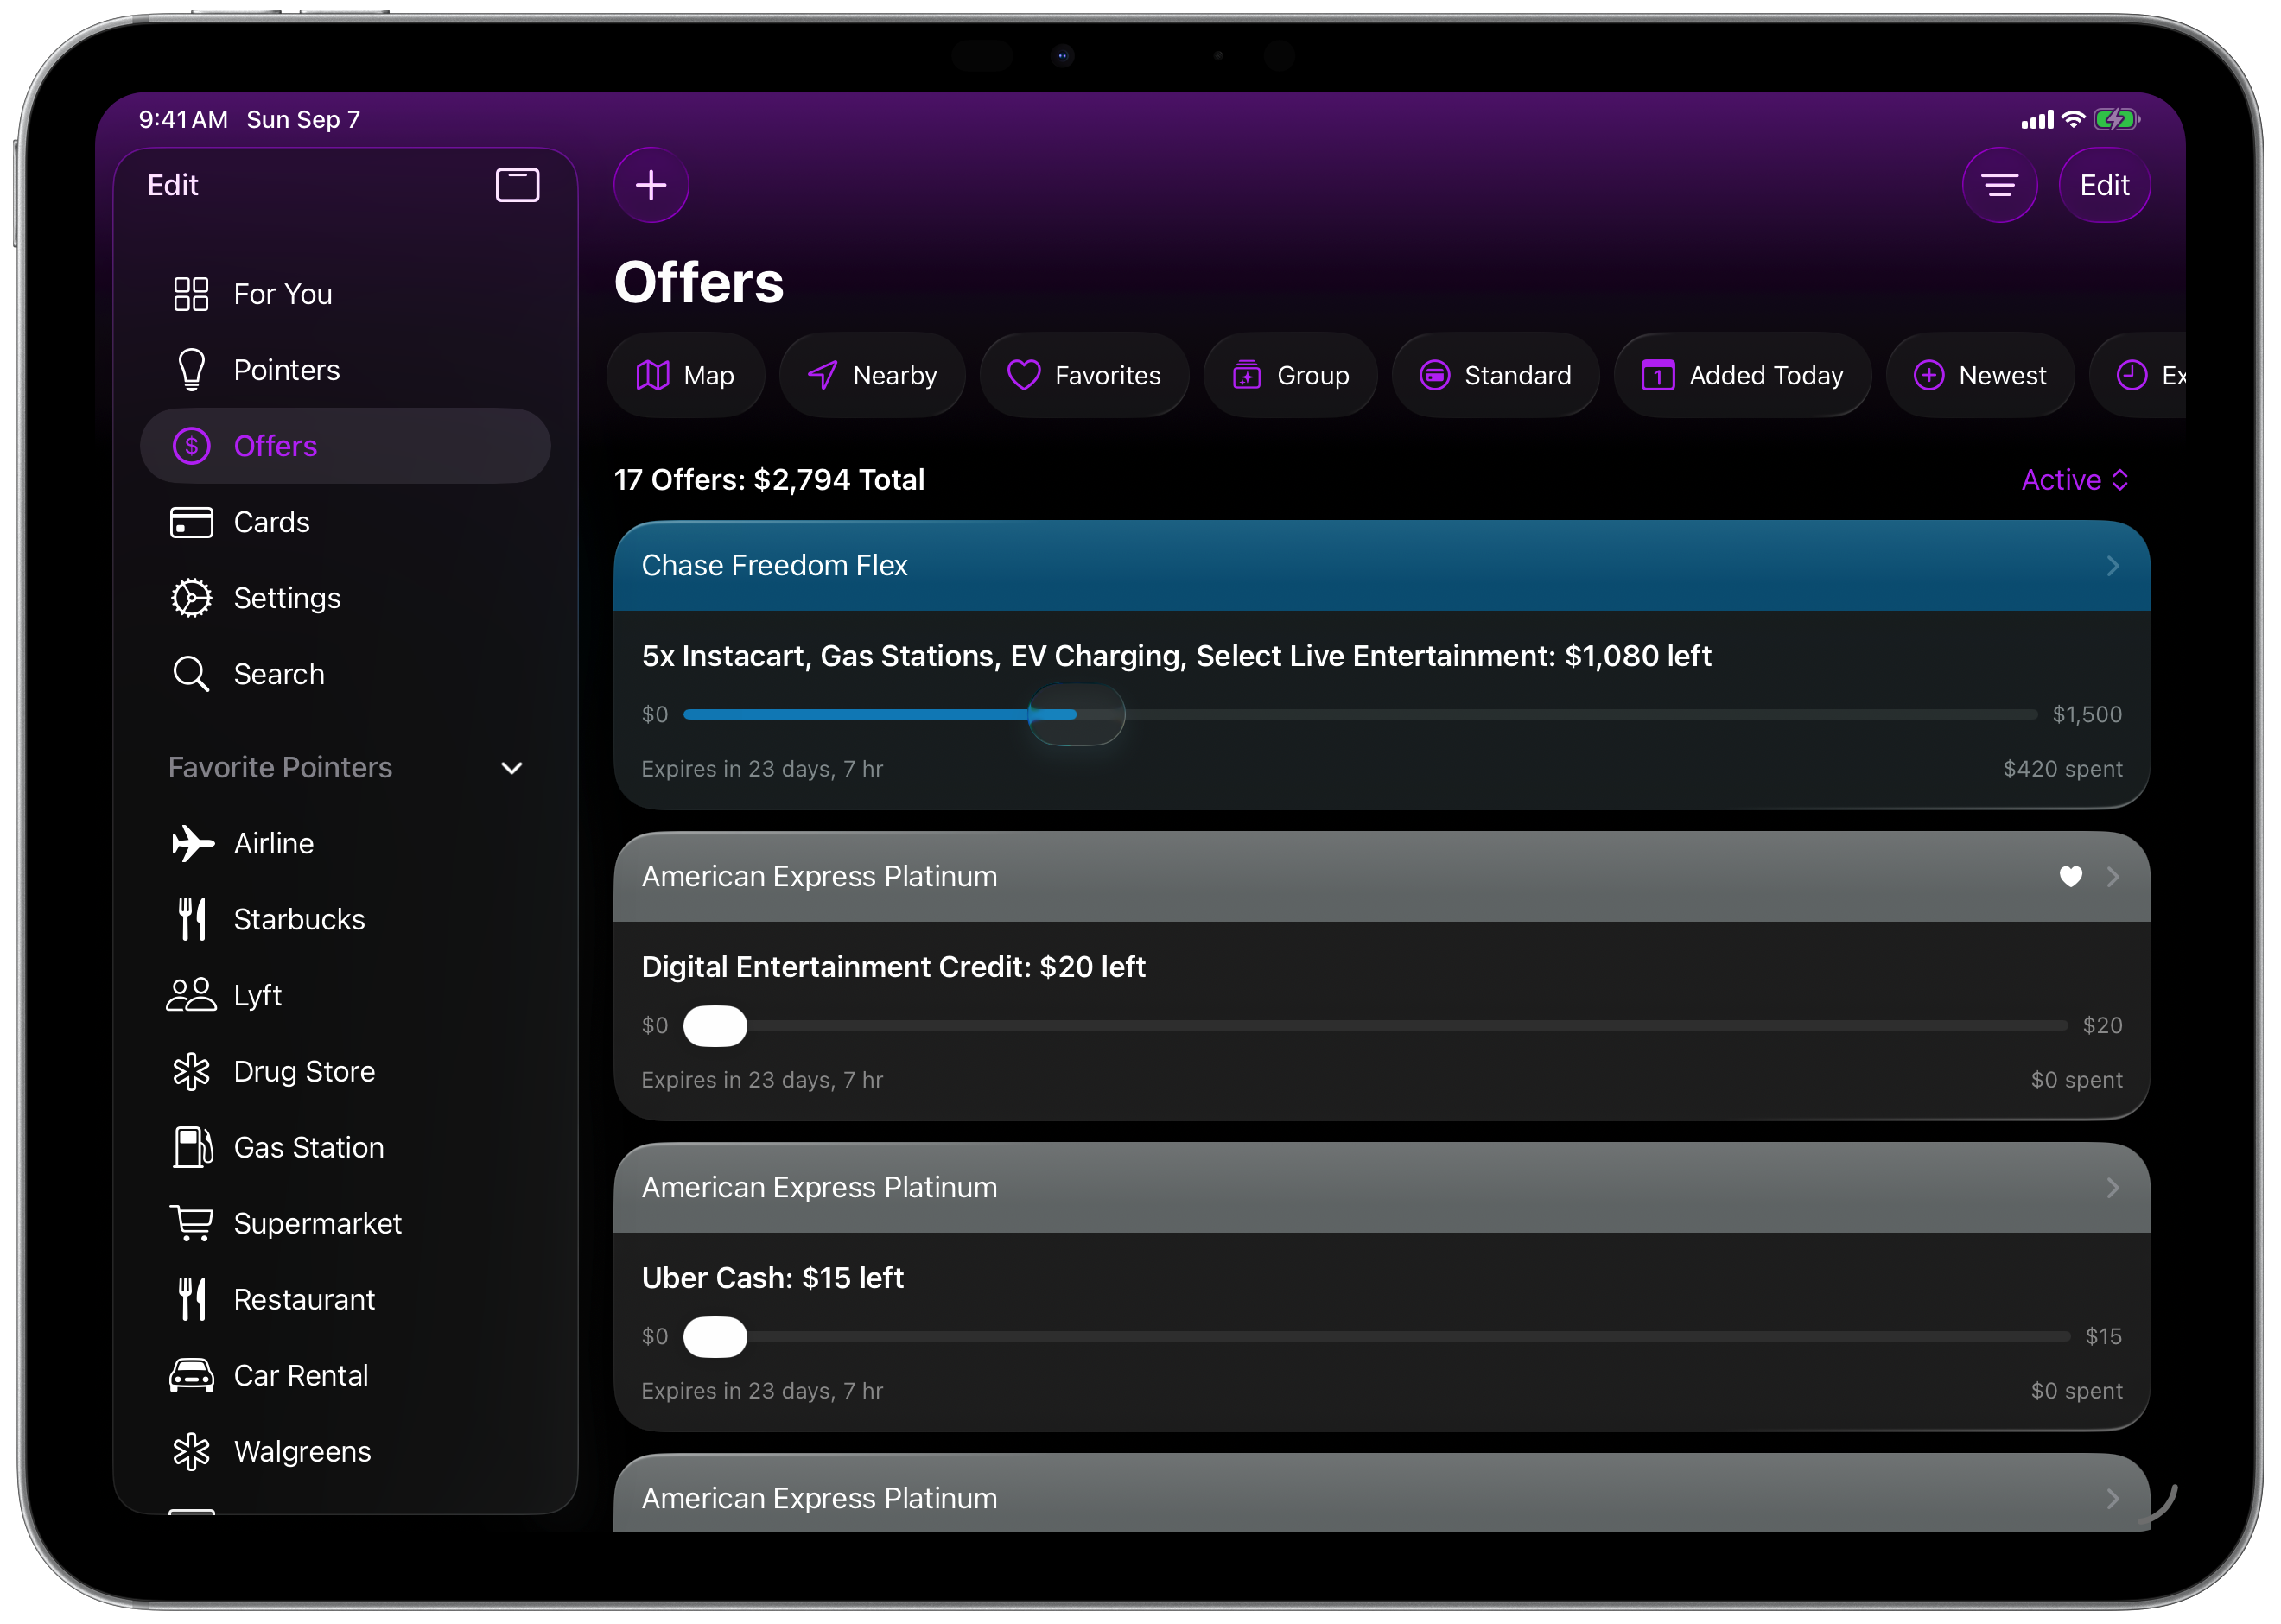The width and height of the screenshot is (2281, 1624).
Task: Toggle the sidebar panel icon
Action: tap(517, 185)
